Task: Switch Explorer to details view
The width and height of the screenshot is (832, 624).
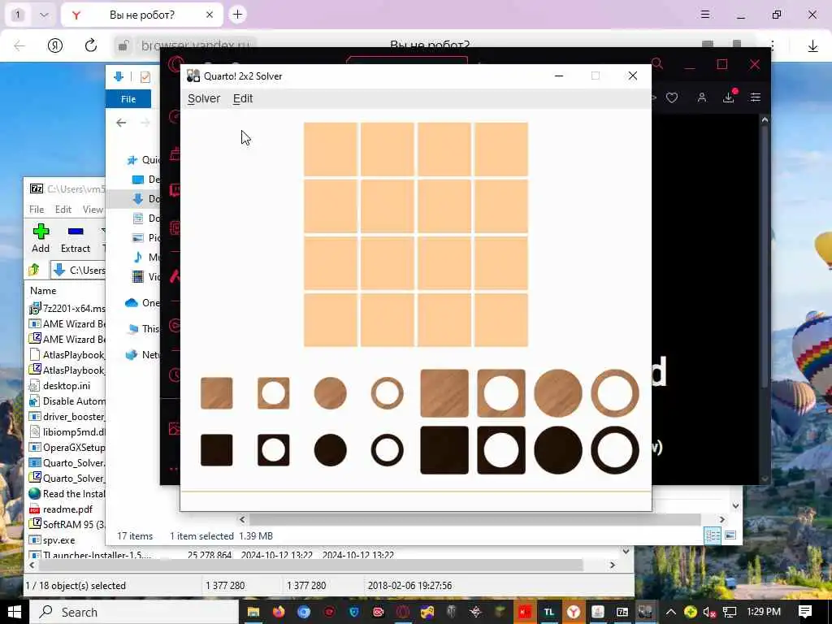Action: [x=712, y=535]
